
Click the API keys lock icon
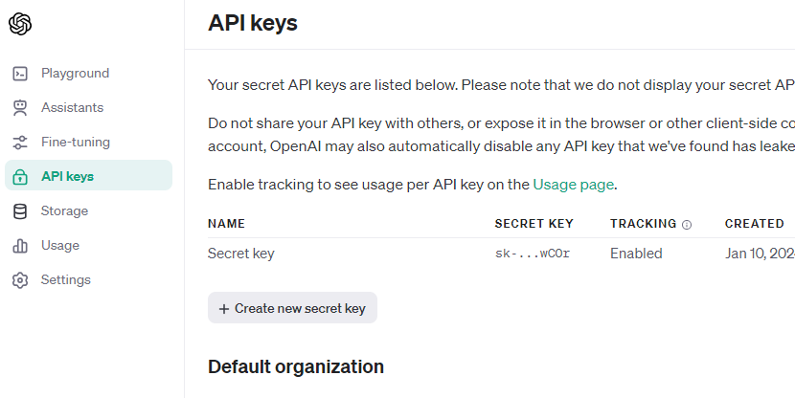[20, 177]
